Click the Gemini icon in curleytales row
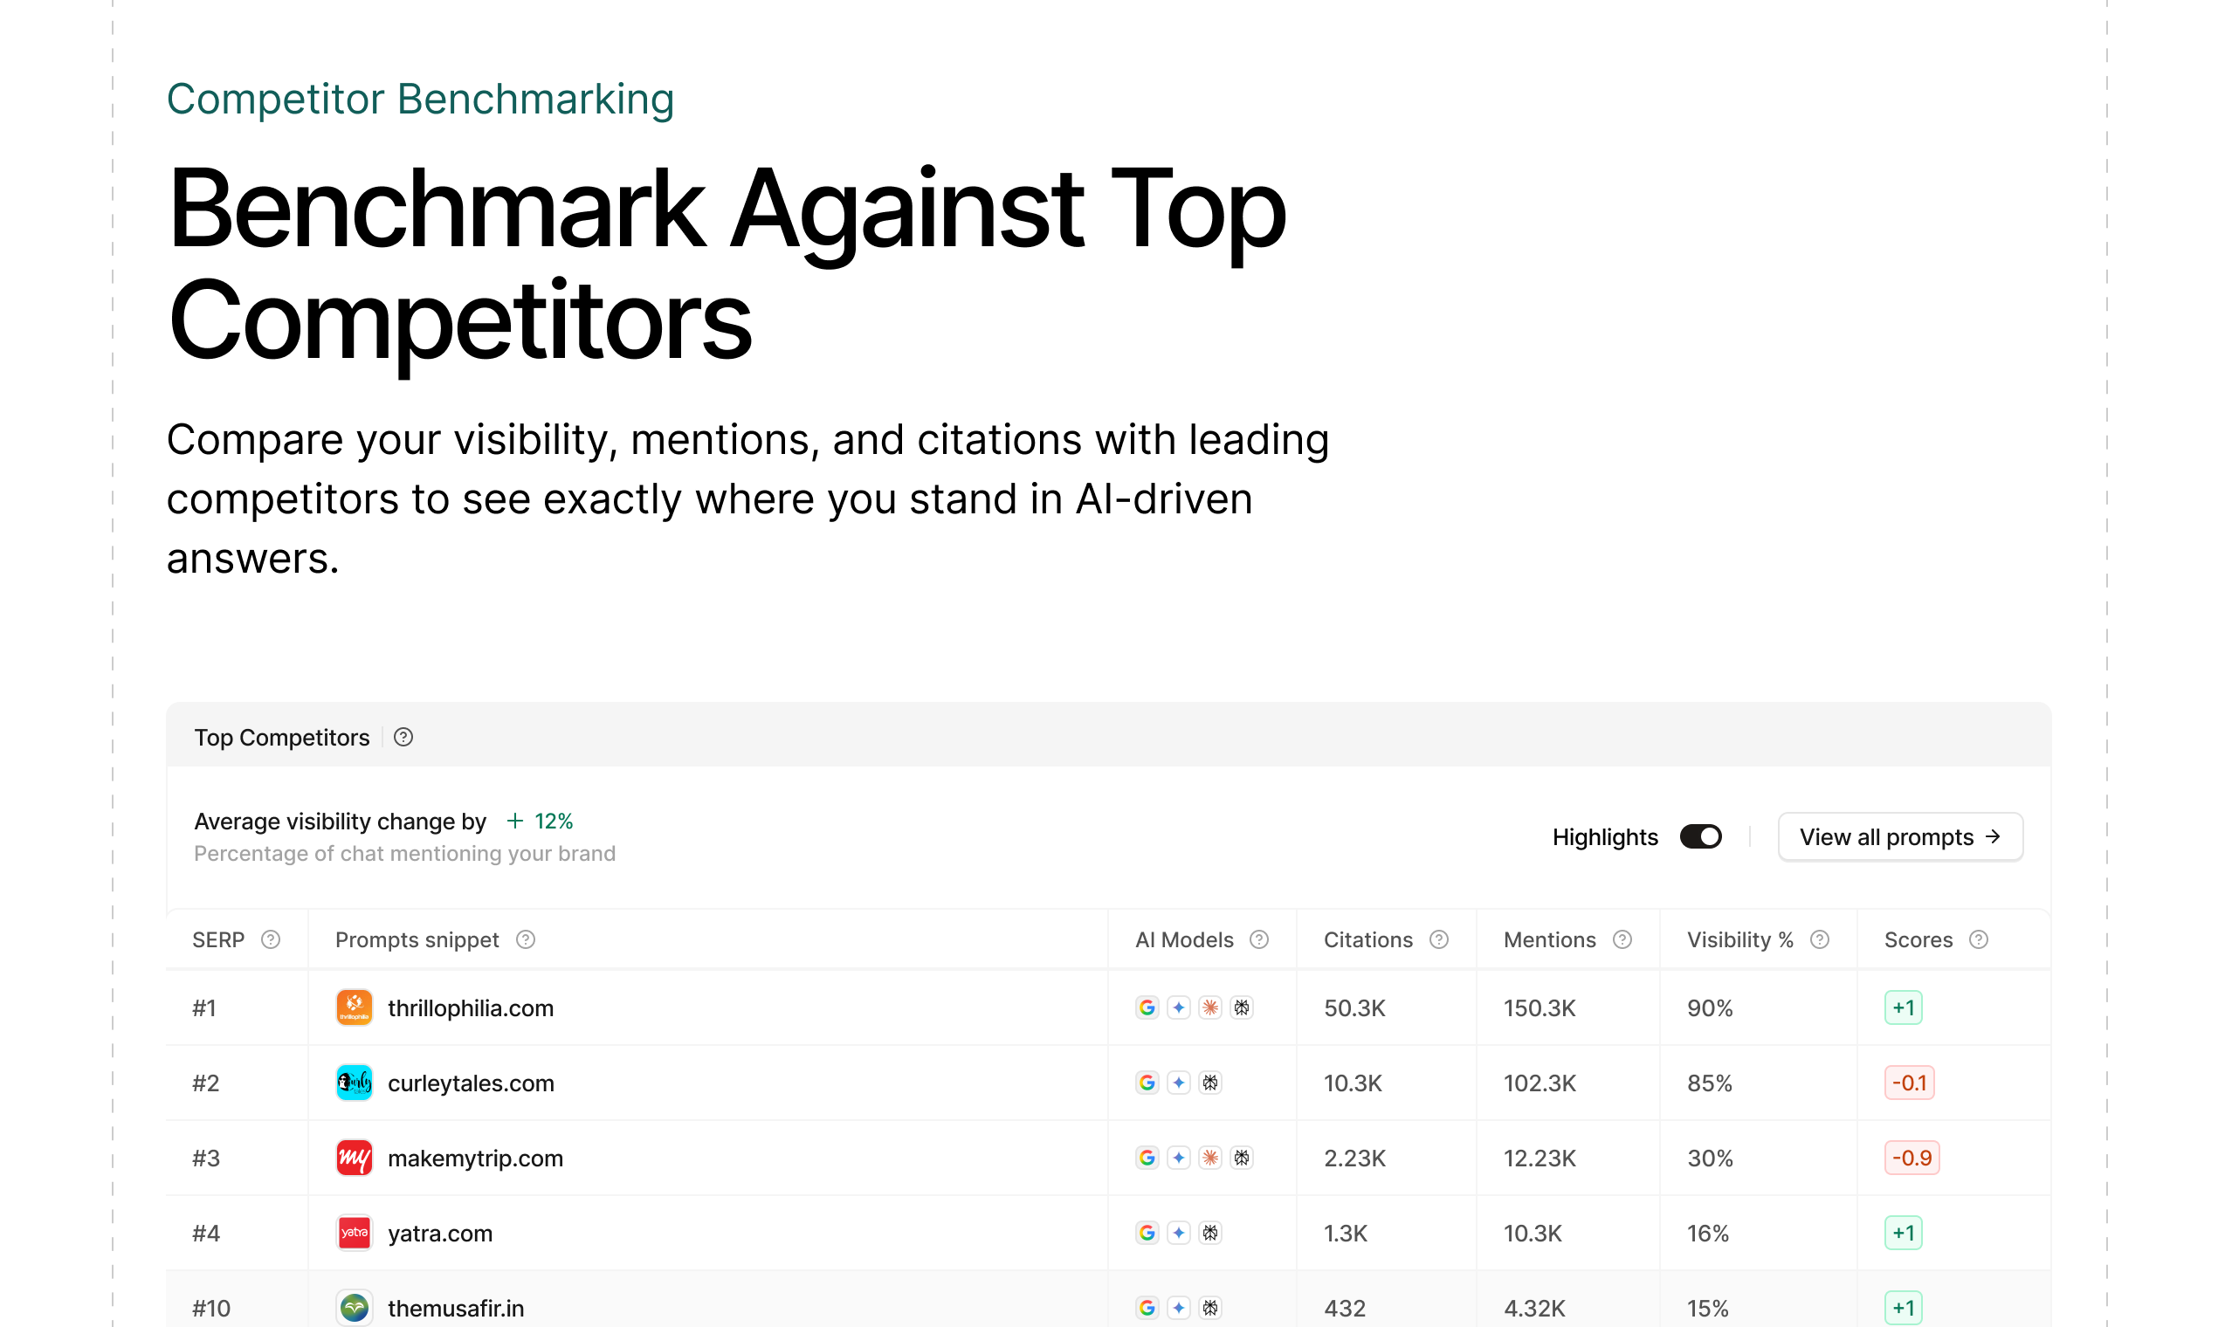The width and height of the screenshot is (2218, 1327). point(1179,1083)
